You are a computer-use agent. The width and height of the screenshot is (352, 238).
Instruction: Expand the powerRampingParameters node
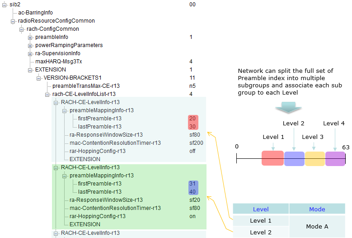[x=30, y=45]
